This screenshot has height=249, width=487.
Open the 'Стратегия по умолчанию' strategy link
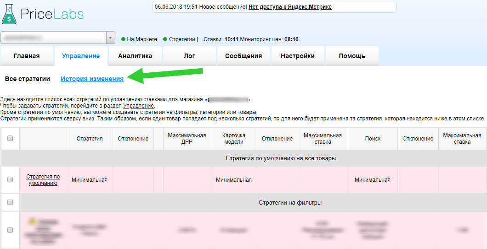[x=43, y=180]
